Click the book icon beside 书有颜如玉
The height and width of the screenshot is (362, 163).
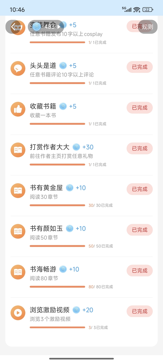[18, 231]
